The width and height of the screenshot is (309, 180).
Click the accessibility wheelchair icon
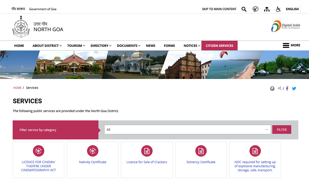278,9
